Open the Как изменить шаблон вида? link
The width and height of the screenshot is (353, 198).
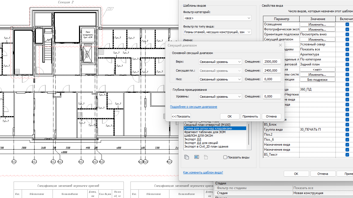click(203, 172)
